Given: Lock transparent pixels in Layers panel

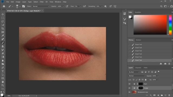Looking at the screenshot, I should [x=134, y=80].
